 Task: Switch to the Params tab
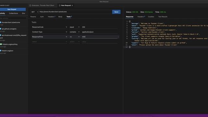pos(33,17)
